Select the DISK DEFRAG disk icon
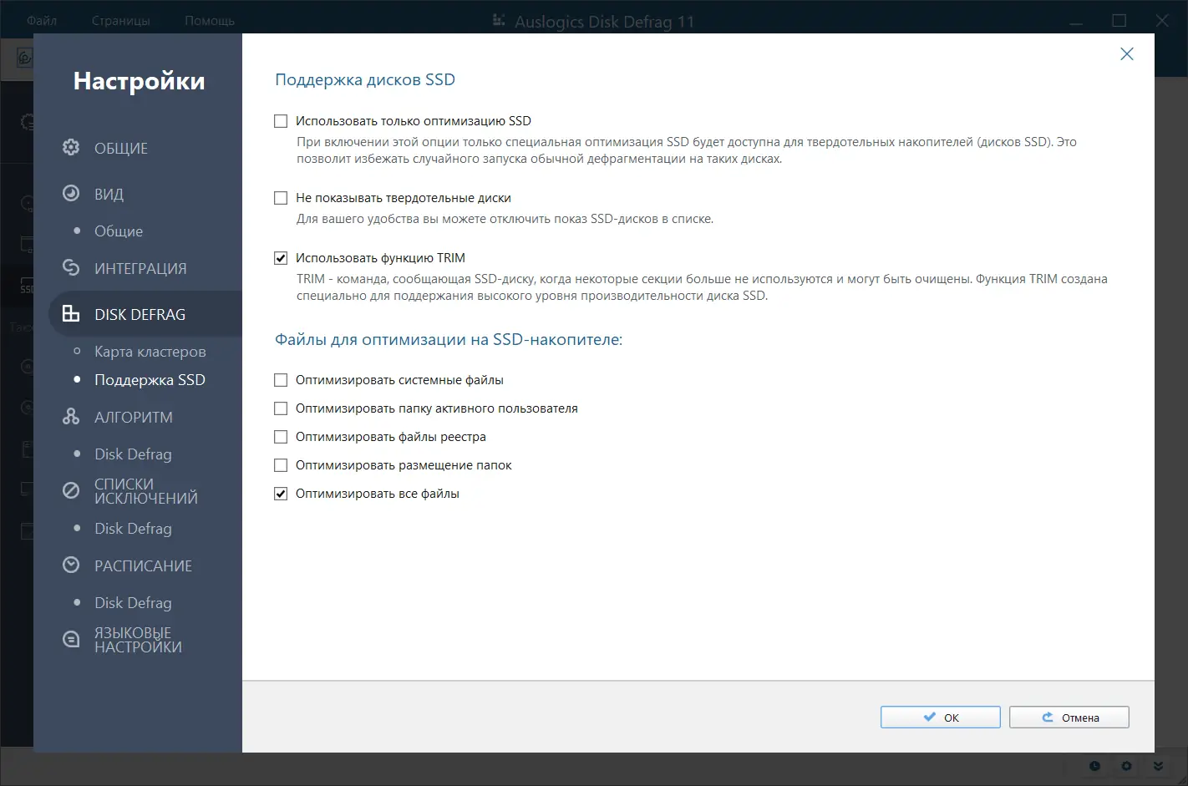This screenshot has width=1188, height=786. coord(72,313)
